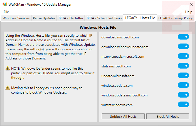Screen dimensions: 196x126
Task: Toggle the windowsupdate.microsoft.com switch
Action: click(x=183, y=95)
